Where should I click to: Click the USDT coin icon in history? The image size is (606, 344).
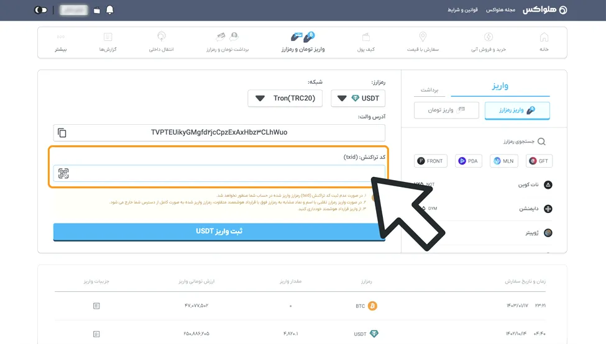click(374, 333)
